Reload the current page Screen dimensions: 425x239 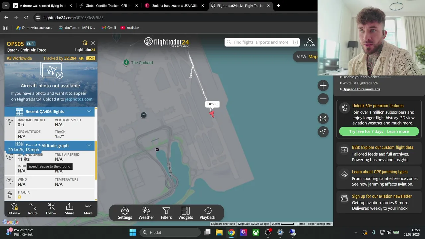pos(26,17)
